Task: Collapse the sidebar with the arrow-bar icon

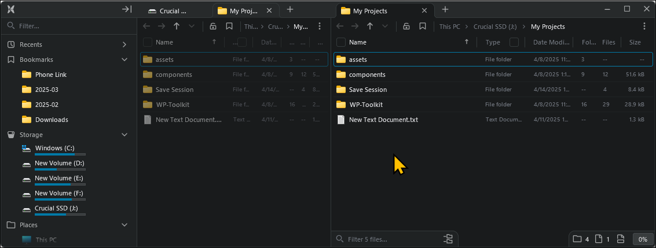Action: coord(126,9)
